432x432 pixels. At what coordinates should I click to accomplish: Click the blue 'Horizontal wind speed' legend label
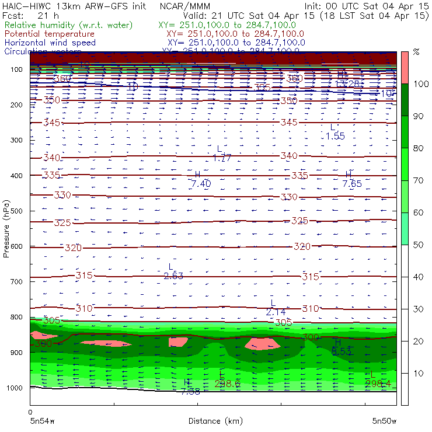[x=50, y=43]
